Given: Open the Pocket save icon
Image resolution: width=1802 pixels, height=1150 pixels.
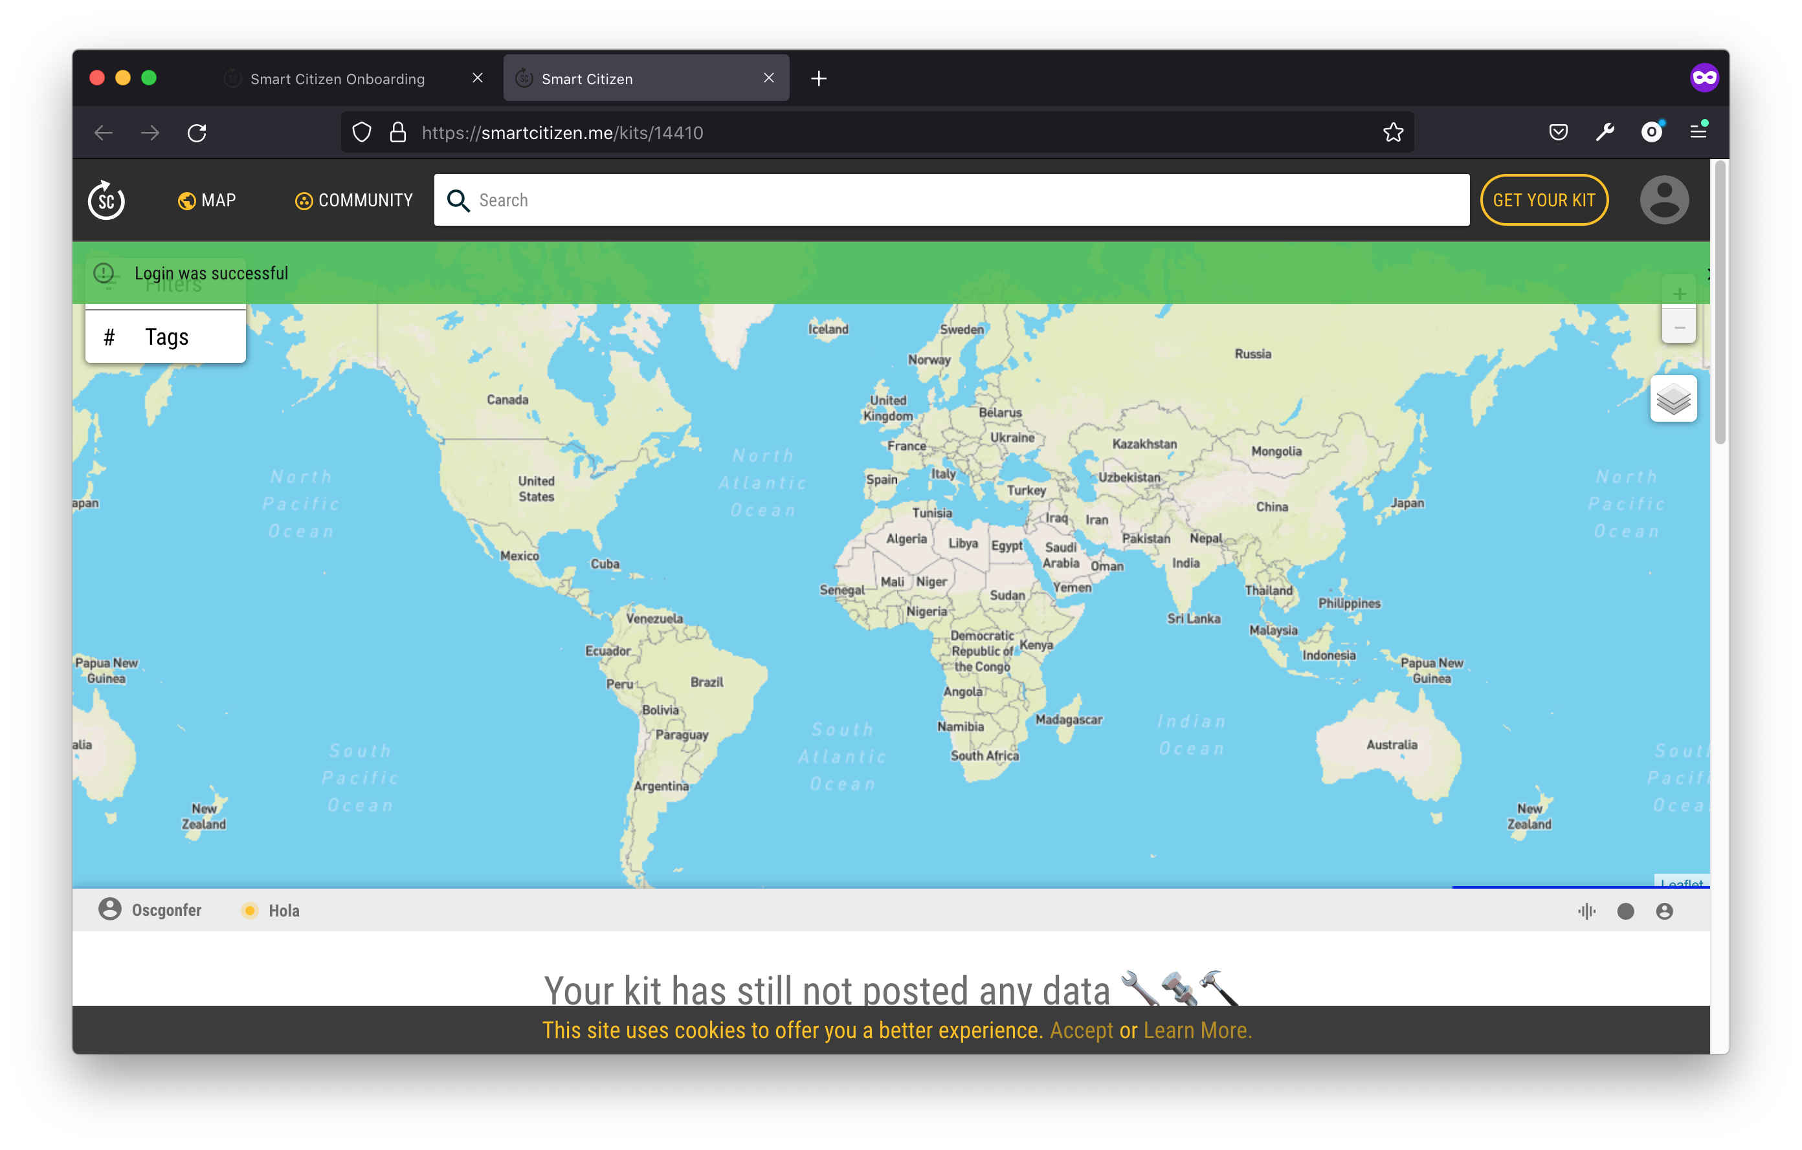Looking at the screenshot, I should coord(1558,133).
